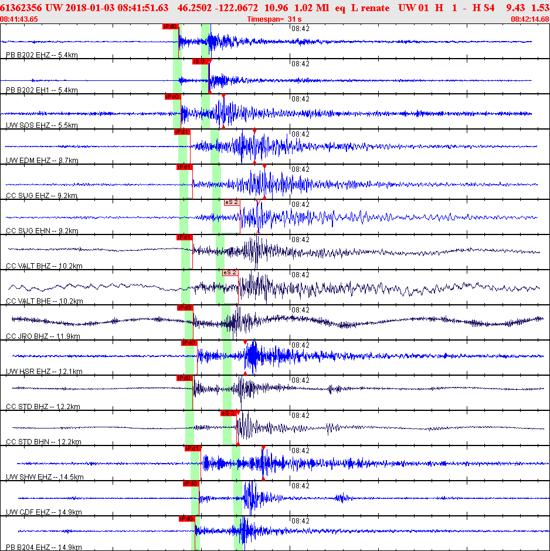The width and height of the screenshot is (550, 551).
Task: Click the CC SUG EHZ -- 9.2km label
Action: (42, 195)
